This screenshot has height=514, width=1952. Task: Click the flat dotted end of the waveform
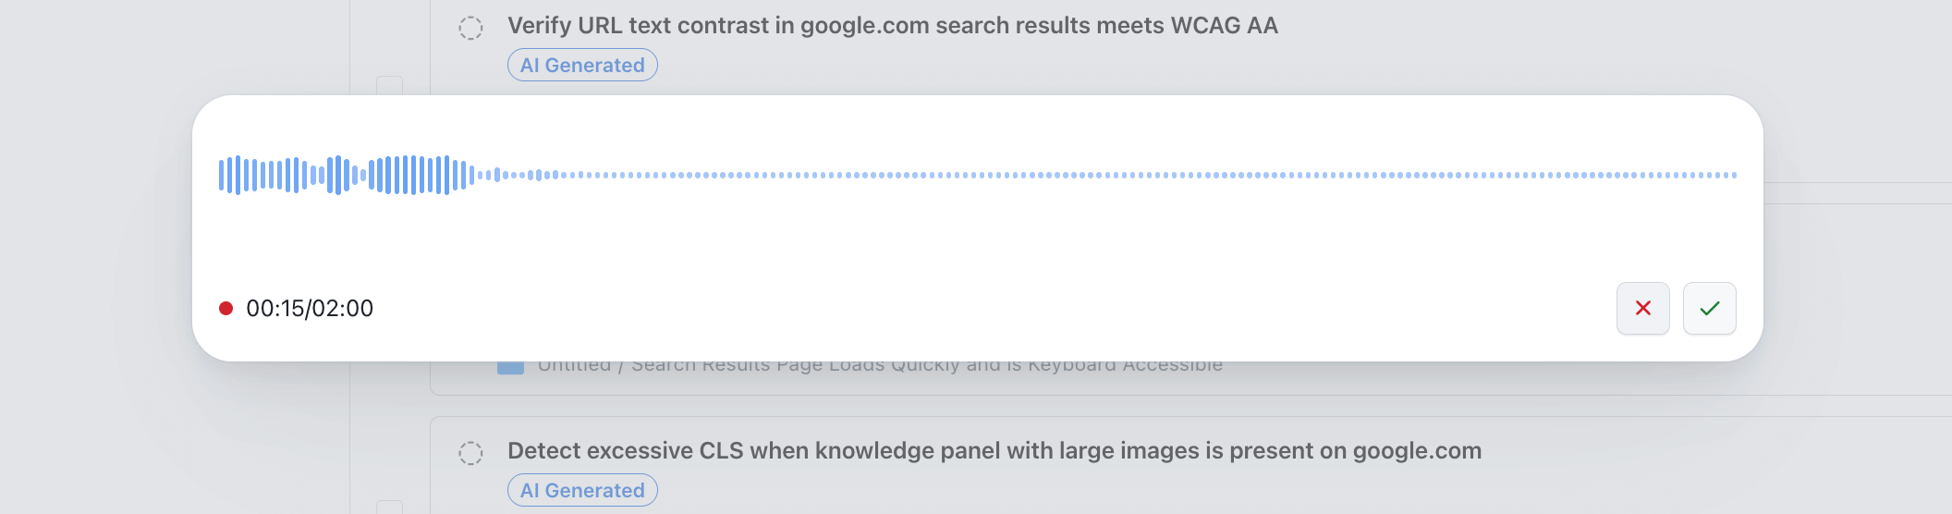pos(1571,175)
